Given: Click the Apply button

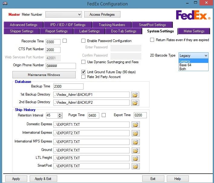Looking at the screenshot, I should (x=16, y=179).
